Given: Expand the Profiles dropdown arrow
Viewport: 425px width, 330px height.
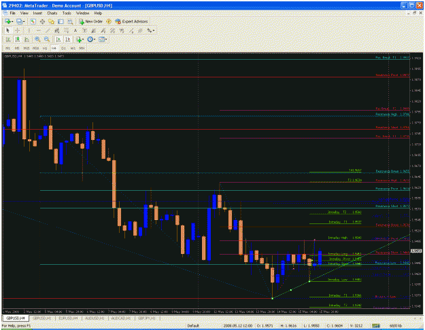Looking at the screenshot, I should [x=24, y=21].
